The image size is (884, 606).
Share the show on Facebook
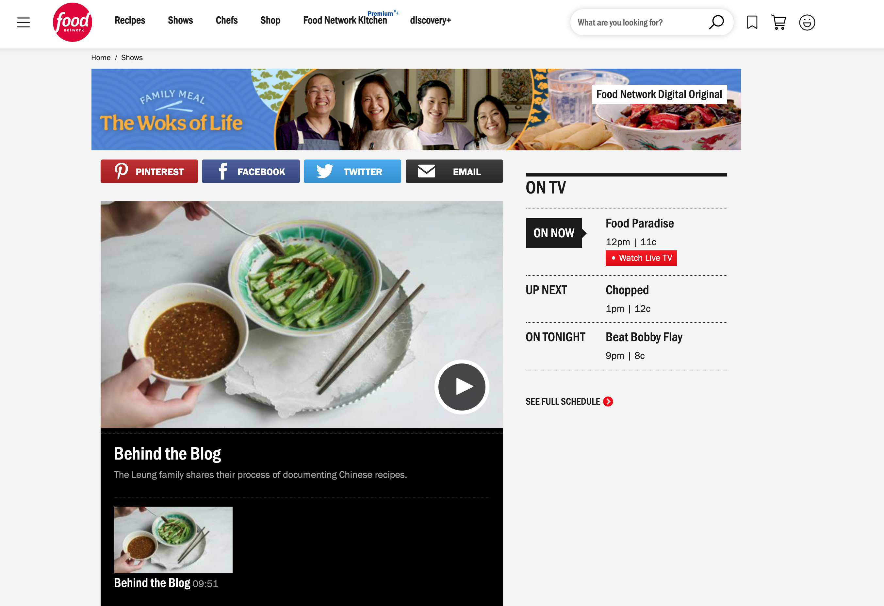251,171
